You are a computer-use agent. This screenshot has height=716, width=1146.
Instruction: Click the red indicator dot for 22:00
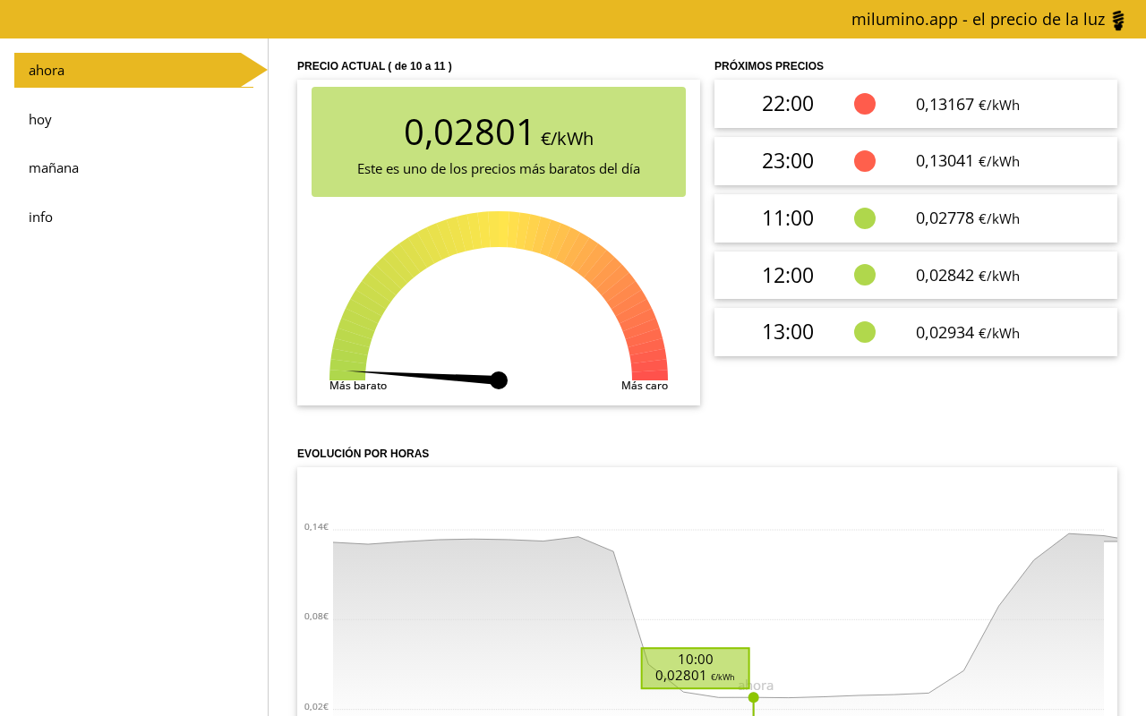coord(865,104)
